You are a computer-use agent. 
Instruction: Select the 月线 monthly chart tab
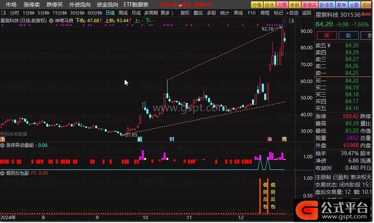[x=136, y=13]
